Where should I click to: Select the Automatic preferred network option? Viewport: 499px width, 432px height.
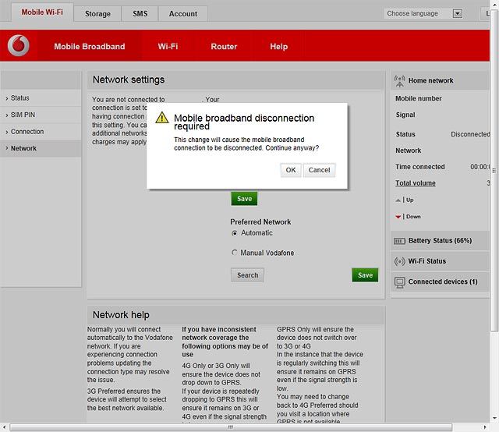pos(235,233)
